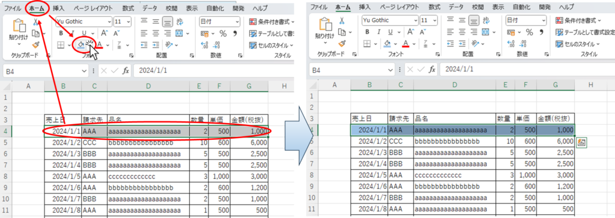Image resolution: width=615 pixels, height=218 pixels.
Task: Click font color red A in right screenshot
Action: click(406, 43)
